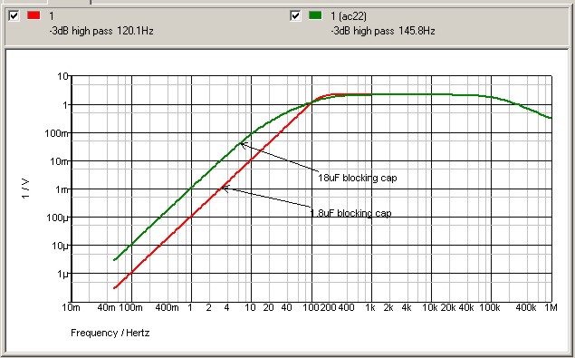
Task: Click the '10m' frequency axis tick label
Action: click(71, 307)
